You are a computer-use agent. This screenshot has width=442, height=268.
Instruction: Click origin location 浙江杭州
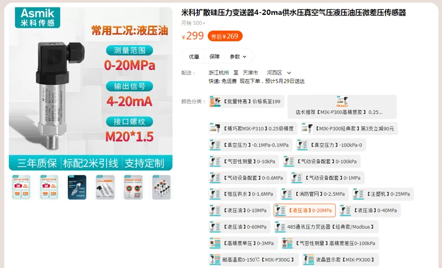tap(219, 73)
